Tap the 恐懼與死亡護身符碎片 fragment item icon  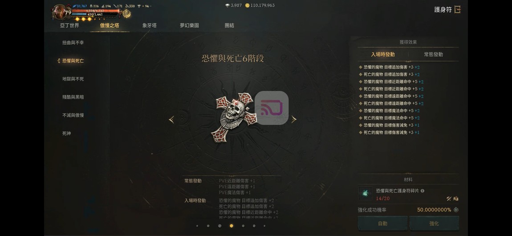pyautogui.click(x=366, y=194)
